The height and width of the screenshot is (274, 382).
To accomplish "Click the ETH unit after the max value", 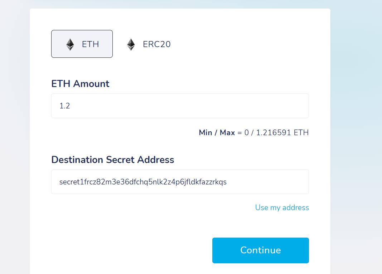I will (301, 133).
